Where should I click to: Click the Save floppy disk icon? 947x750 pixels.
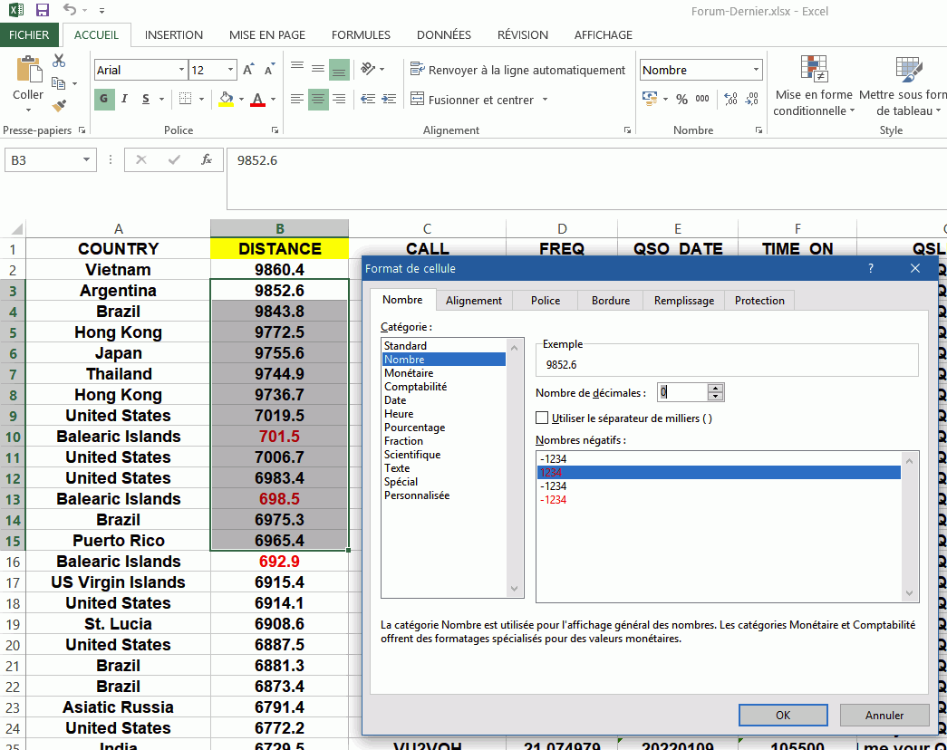point(42,11)
